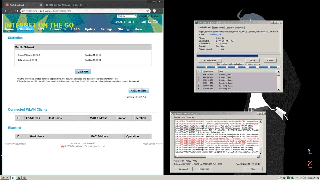320x180 pixels.
Task: Select connection row 4 with 399.241 MB
Action: point(237,83)
